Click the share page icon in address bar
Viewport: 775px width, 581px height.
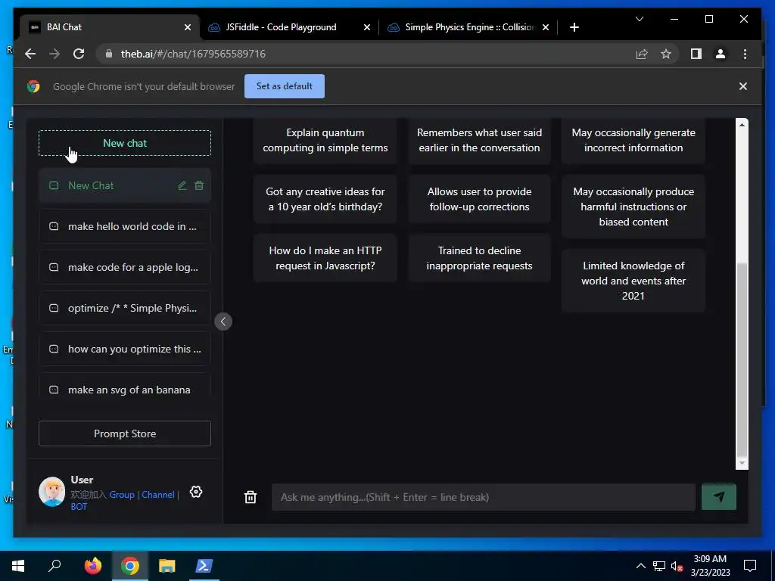pos(642,54)
